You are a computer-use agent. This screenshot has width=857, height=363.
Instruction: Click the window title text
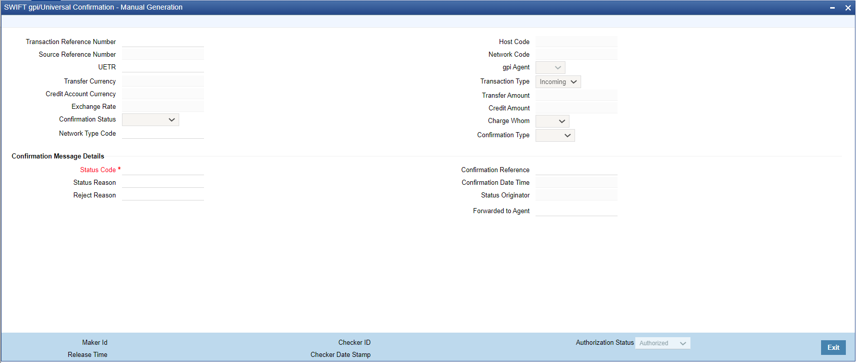pyautogui.click(x=93, y=7)
